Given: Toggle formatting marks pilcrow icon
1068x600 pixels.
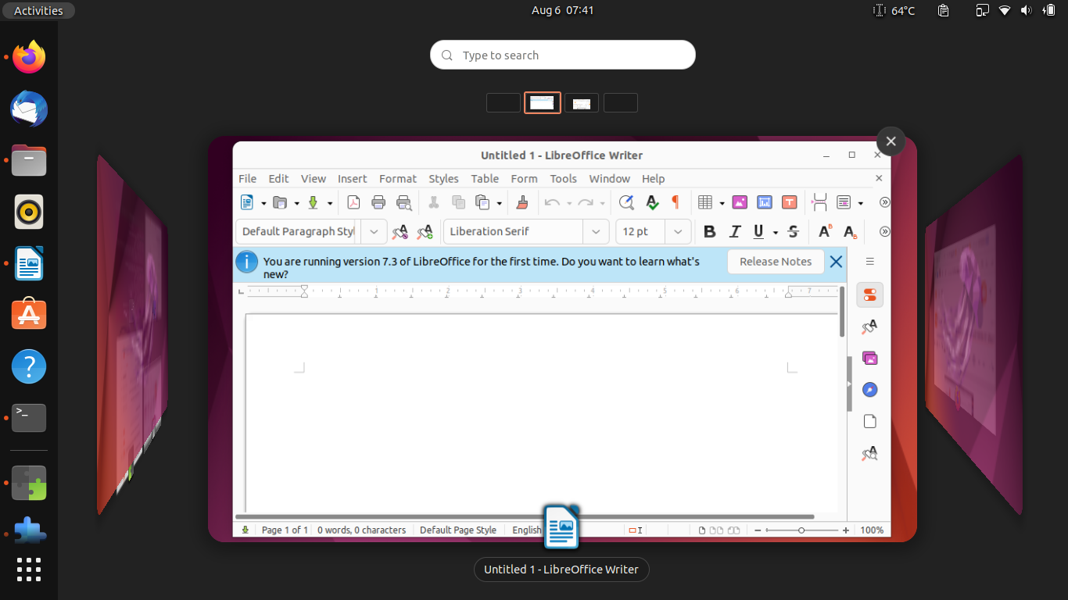Looking at the screenshot, I should point(676,202).
